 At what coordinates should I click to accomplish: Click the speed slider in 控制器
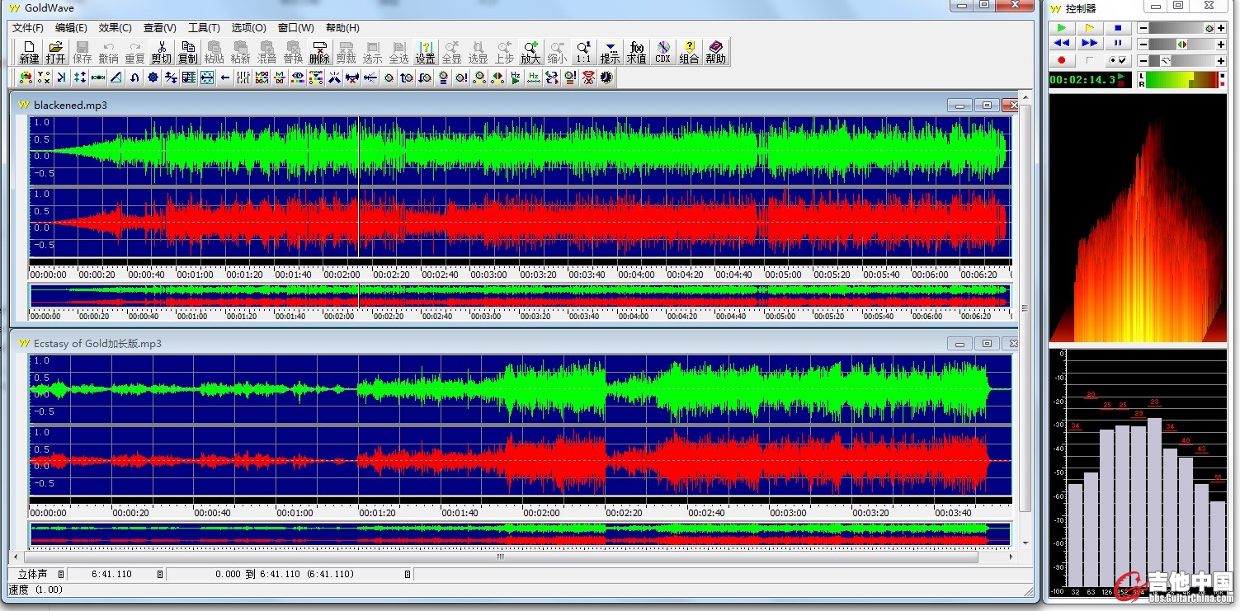(1182, 61)
